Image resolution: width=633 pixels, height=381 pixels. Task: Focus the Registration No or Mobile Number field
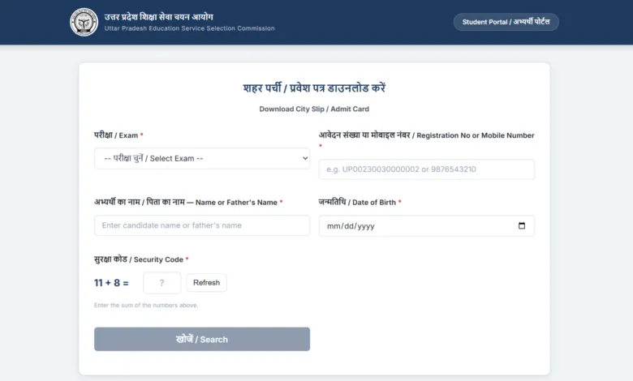point(426,169)
